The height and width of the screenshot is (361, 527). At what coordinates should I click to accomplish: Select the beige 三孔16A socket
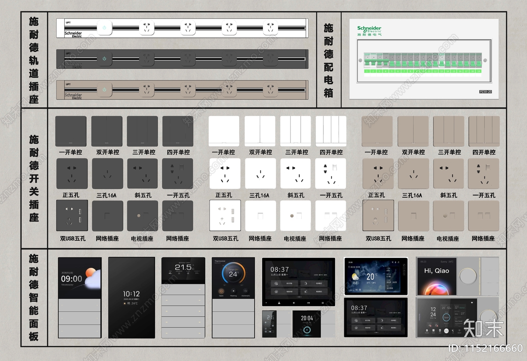[413, 174]
